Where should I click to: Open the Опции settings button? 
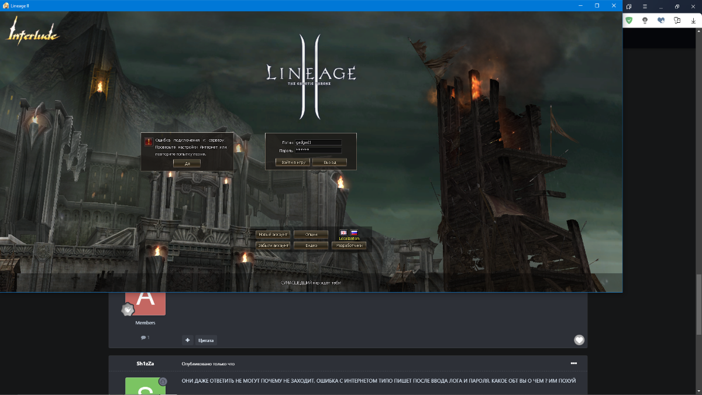tap(311, 234)
